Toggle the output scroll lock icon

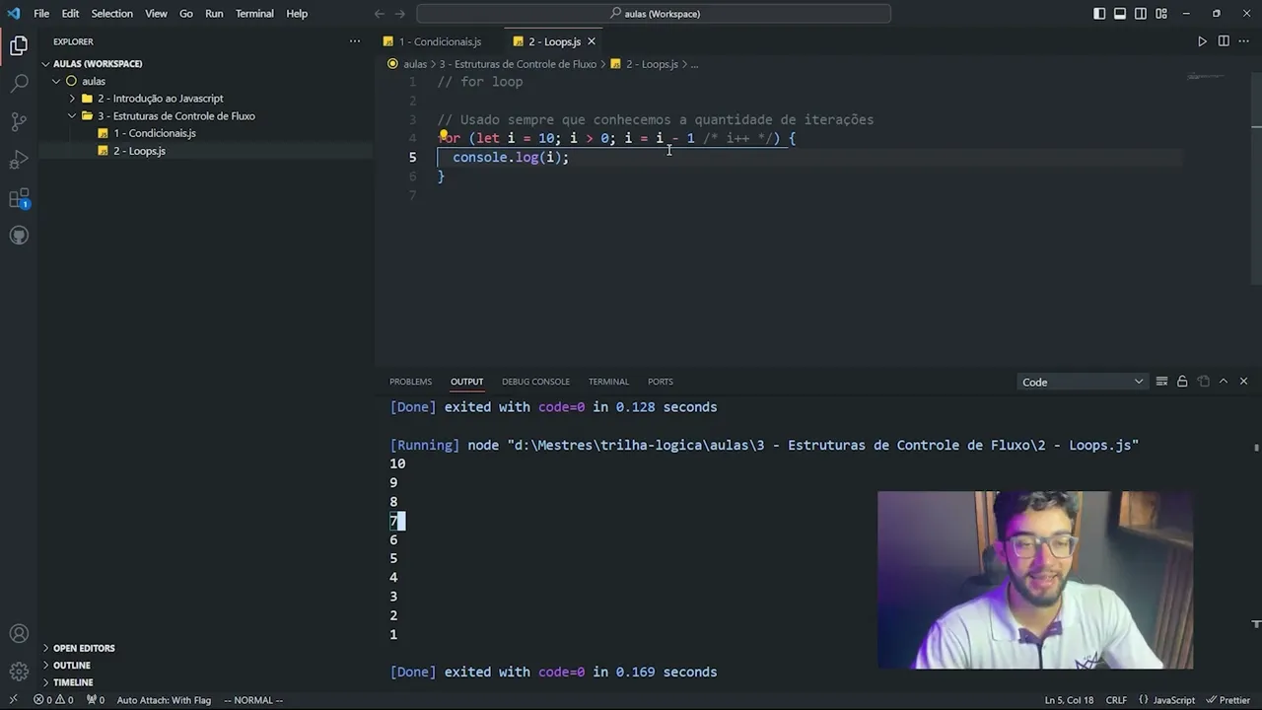(1182, 382)
